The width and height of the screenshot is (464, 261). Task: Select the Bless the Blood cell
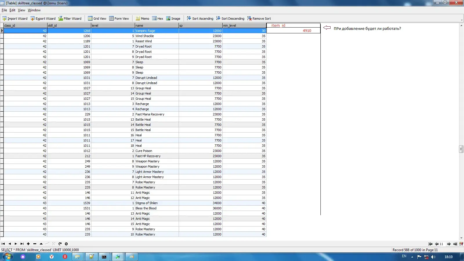click(x=157, y=208)
